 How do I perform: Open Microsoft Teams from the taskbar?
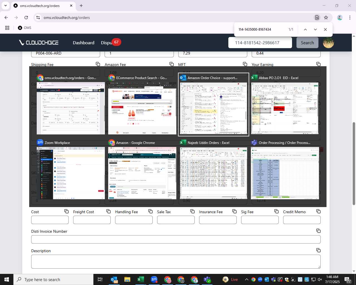(x=207, y=279)
